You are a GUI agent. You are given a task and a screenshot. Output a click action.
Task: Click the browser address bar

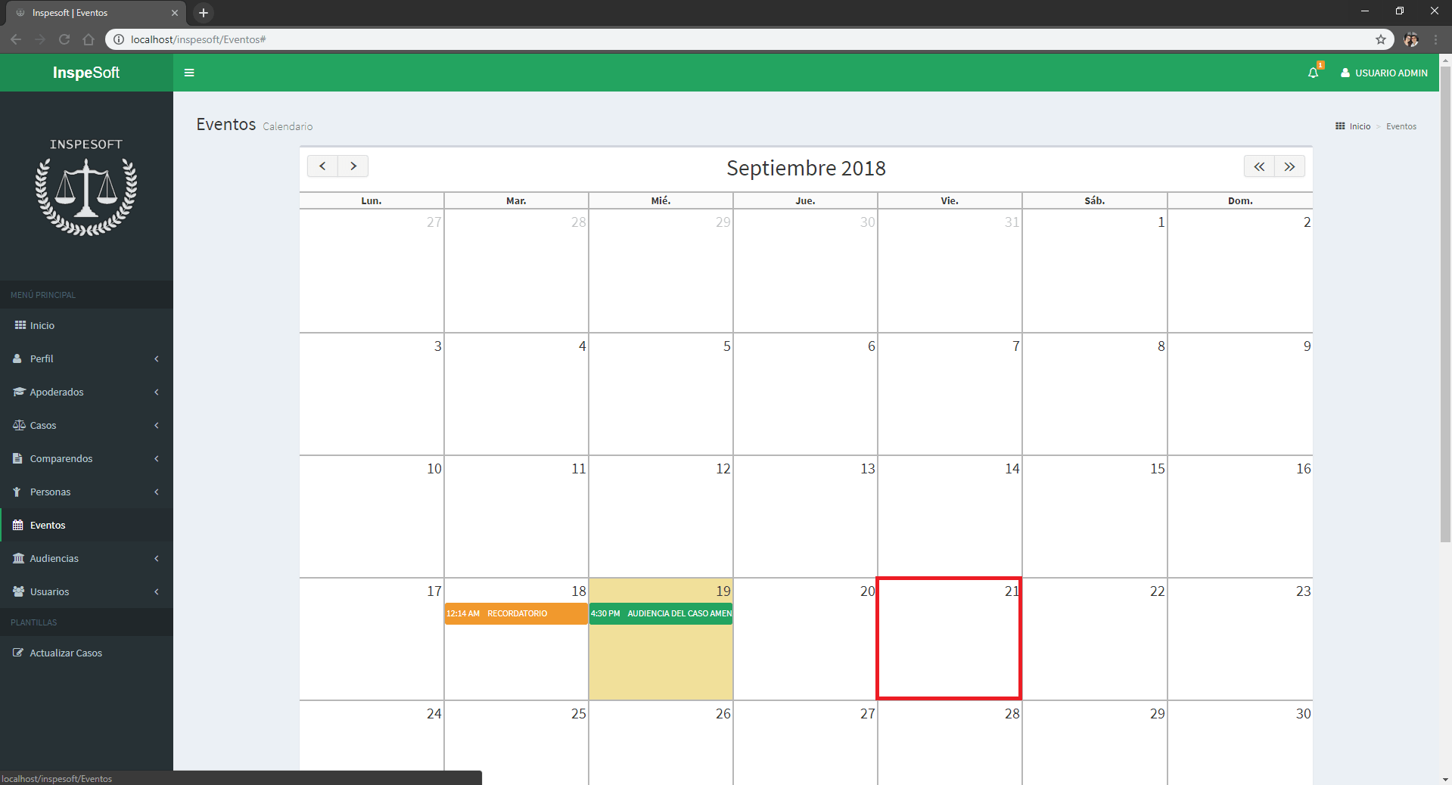point(749,39)
